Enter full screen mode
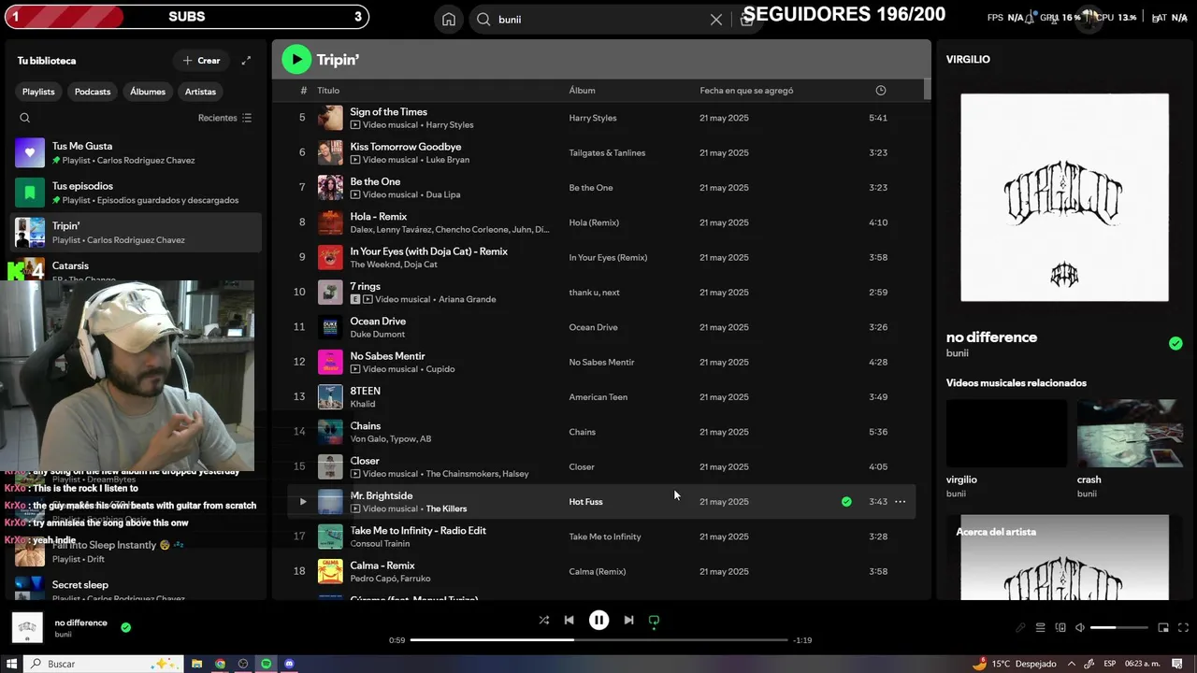 [x=1183, y=627]
